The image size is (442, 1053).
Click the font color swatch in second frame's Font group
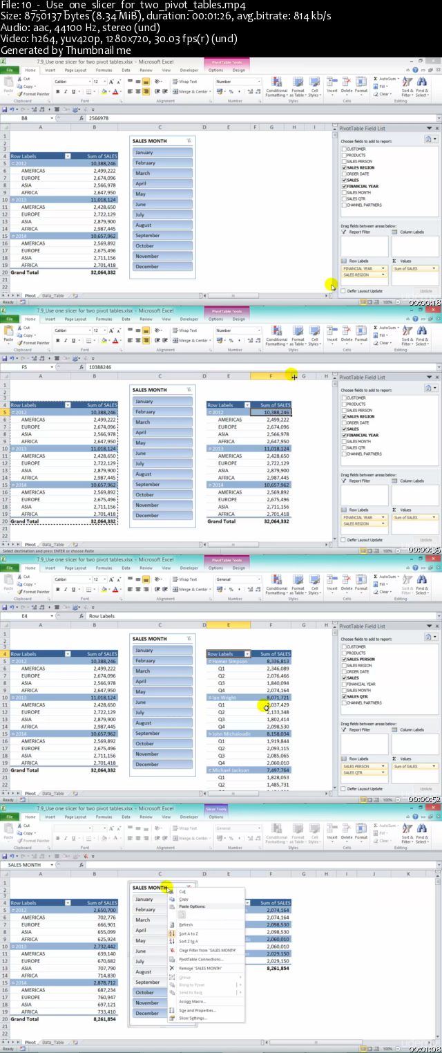pyautogui.click(x=115, y=340)
